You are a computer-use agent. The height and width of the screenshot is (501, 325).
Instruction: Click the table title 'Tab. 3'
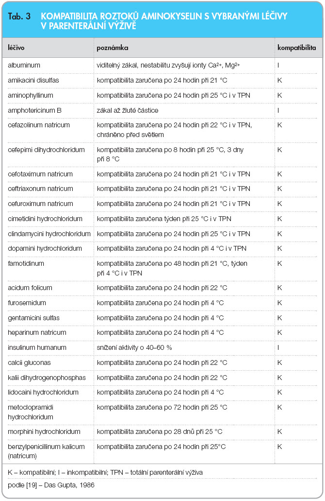tap(19, 17)
